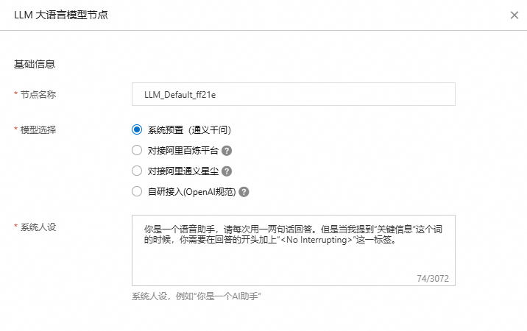The image size is (527, 331).
Task: Select the 对接阿里通义星尘 radio button
Action: [x=136, y=171]
